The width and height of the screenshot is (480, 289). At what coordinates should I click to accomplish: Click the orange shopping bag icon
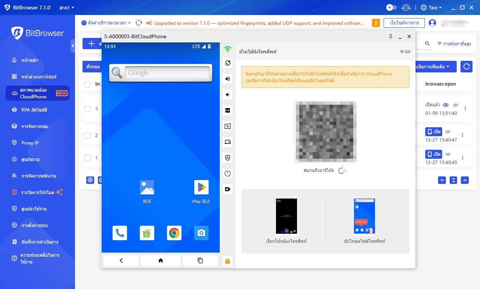227,261
